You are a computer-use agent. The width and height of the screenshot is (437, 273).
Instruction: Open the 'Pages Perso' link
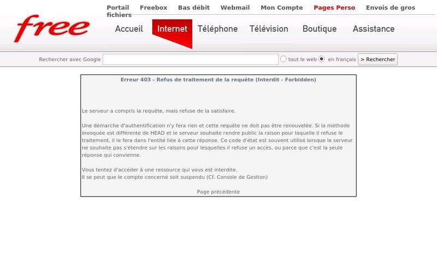334,8
